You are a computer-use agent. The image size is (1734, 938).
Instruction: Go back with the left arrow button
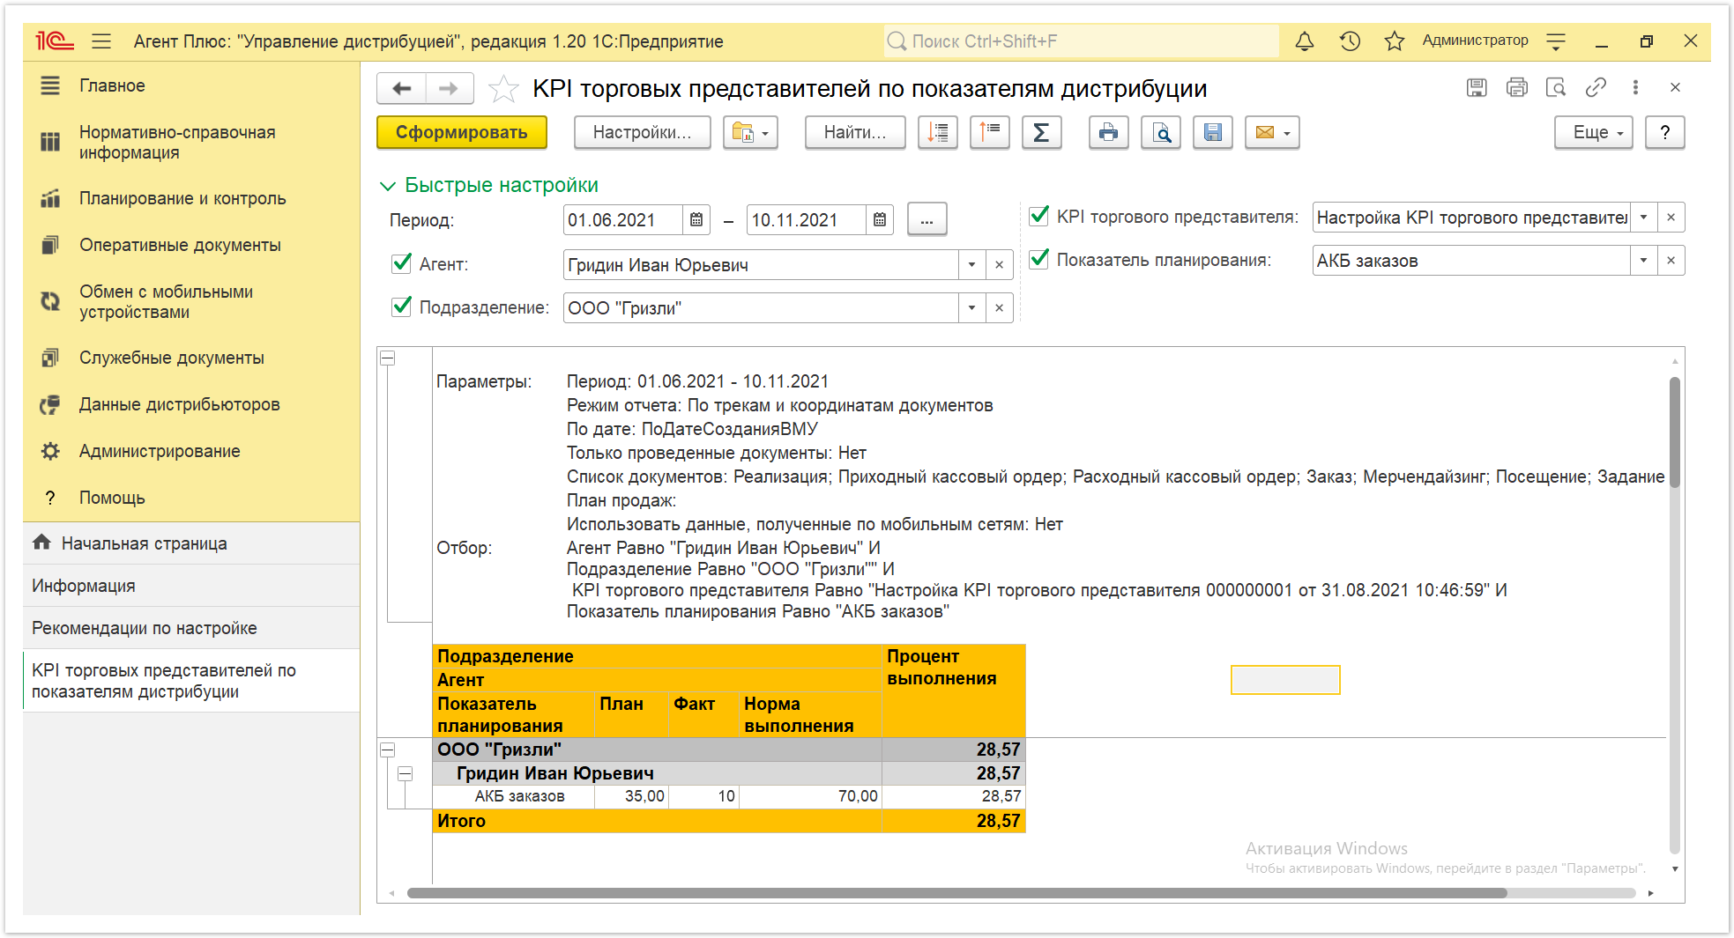click(402, 88)
